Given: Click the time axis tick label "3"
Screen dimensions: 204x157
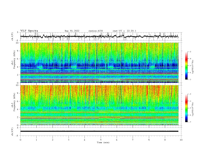Looking at the screenshot, I should pos(69,140).
